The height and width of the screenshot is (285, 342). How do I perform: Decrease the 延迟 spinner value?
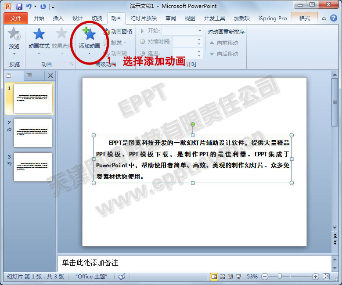199,56
